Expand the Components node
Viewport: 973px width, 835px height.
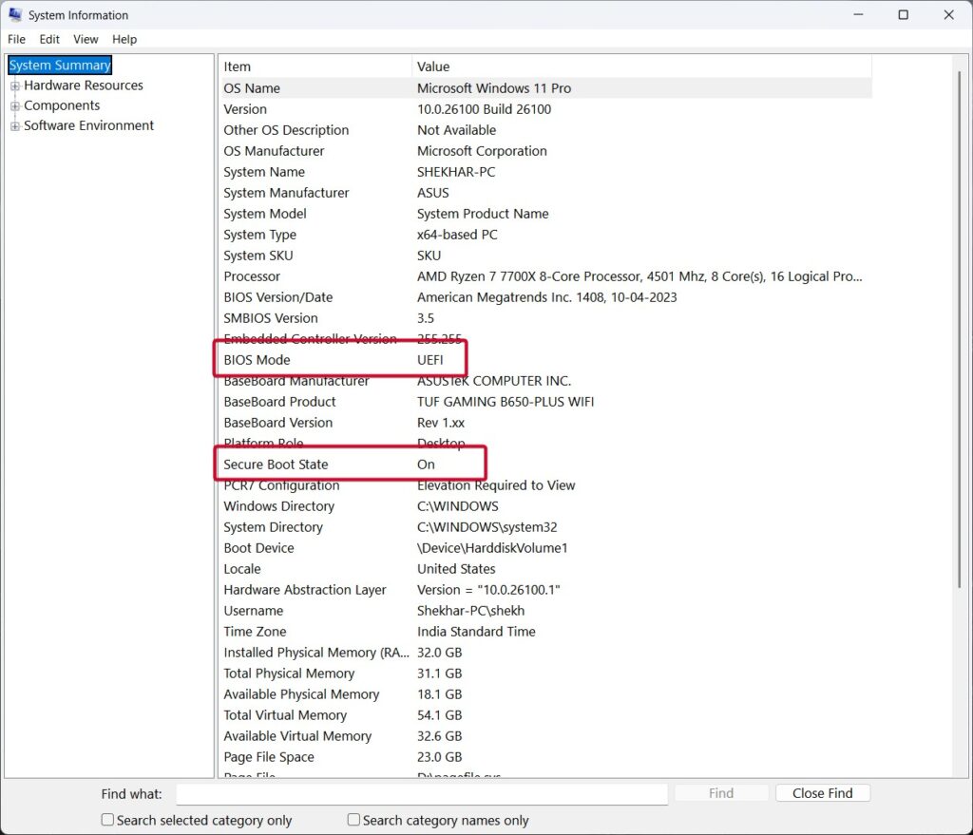pos(13,105)
